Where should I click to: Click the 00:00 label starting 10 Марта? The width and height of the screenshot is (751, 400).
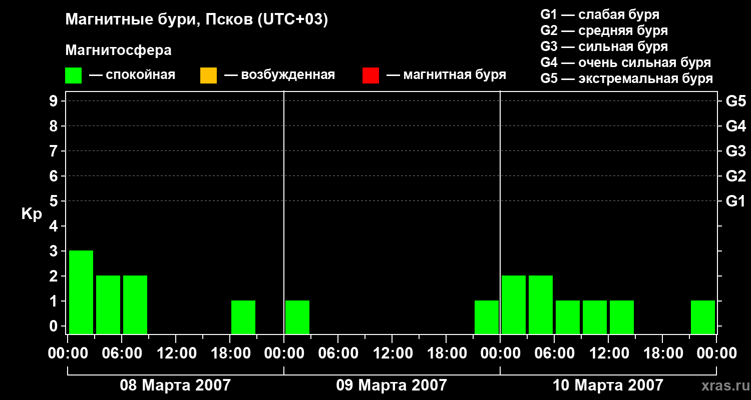coord(500,353)
